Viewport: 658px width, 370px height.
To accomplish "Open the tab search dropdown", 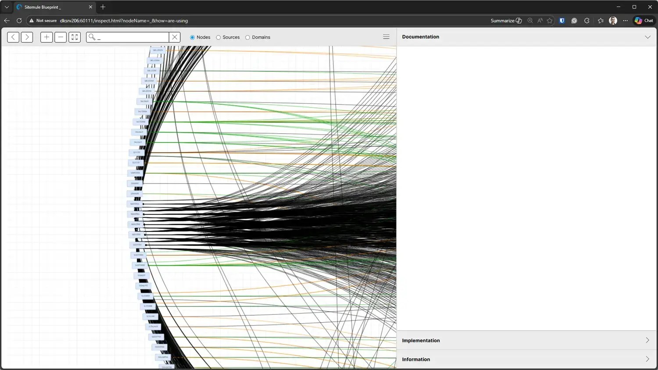I will (7, 7).
